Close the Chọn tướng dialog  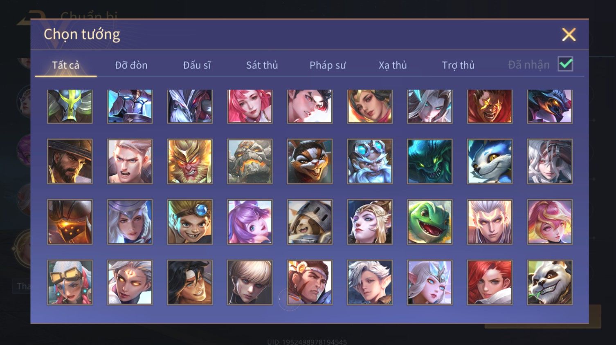(x=569, y=34)
